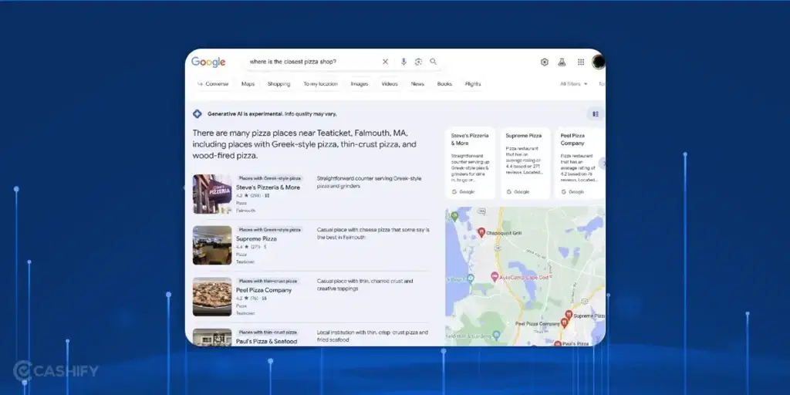
Task: Click Supreme Pizza interior thumbnail
Action: coord(212,245)
